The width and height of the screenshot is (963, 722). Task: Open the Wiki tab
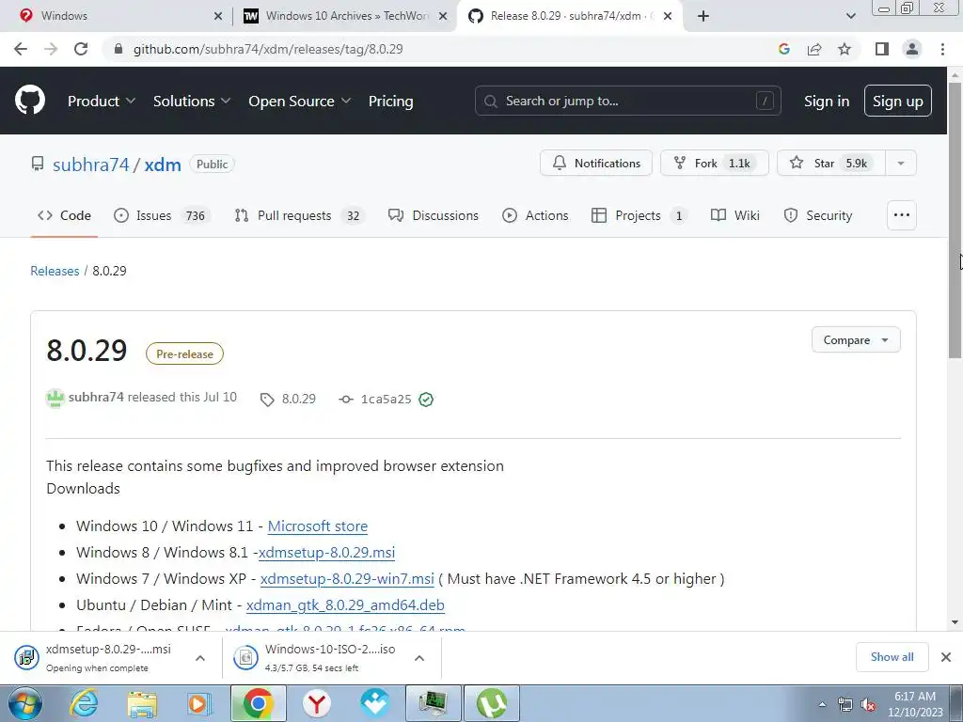click(735, 215)
